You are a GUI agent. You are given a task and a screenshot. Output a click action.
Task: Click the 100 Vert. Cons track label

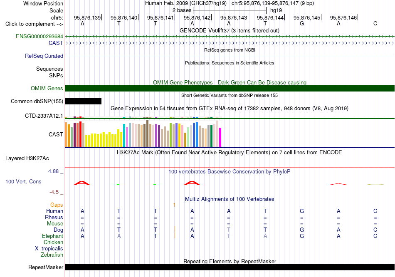tap(23, 181)
